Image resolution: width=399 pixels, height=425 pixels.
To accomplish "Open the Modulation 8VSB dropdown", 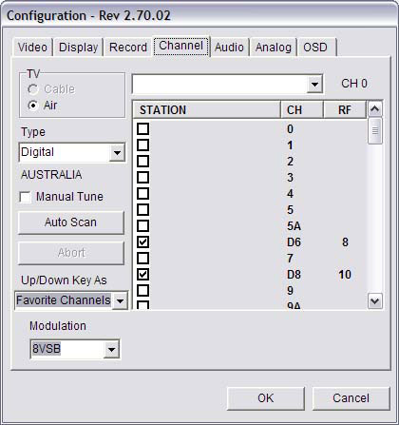I will point(111,349).
